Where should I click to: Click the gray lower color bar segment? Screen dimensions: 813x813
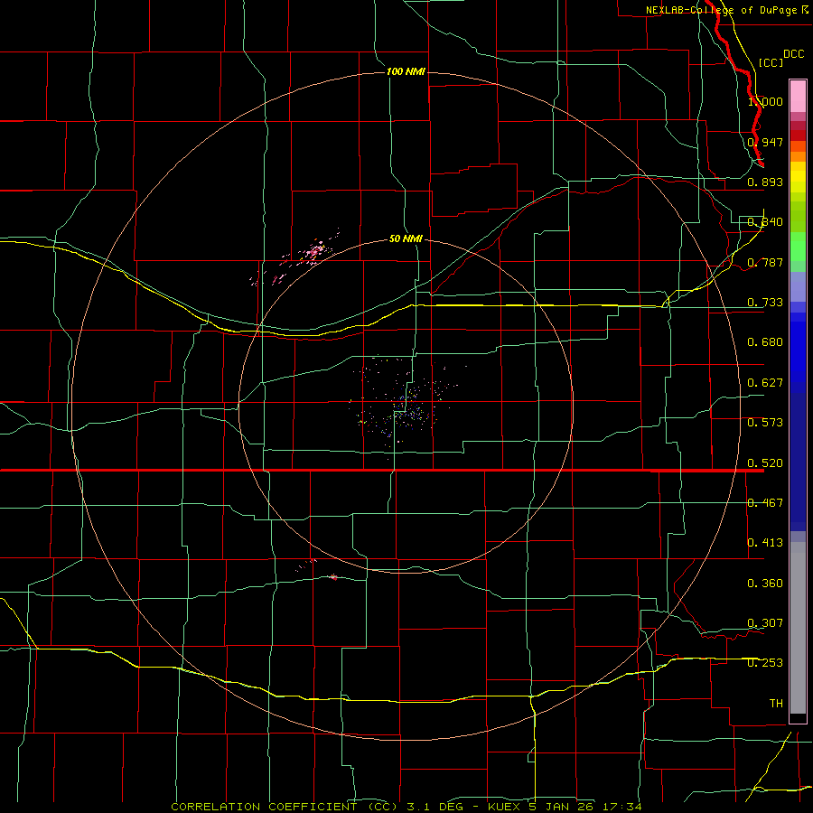click(x=798, y=628)
